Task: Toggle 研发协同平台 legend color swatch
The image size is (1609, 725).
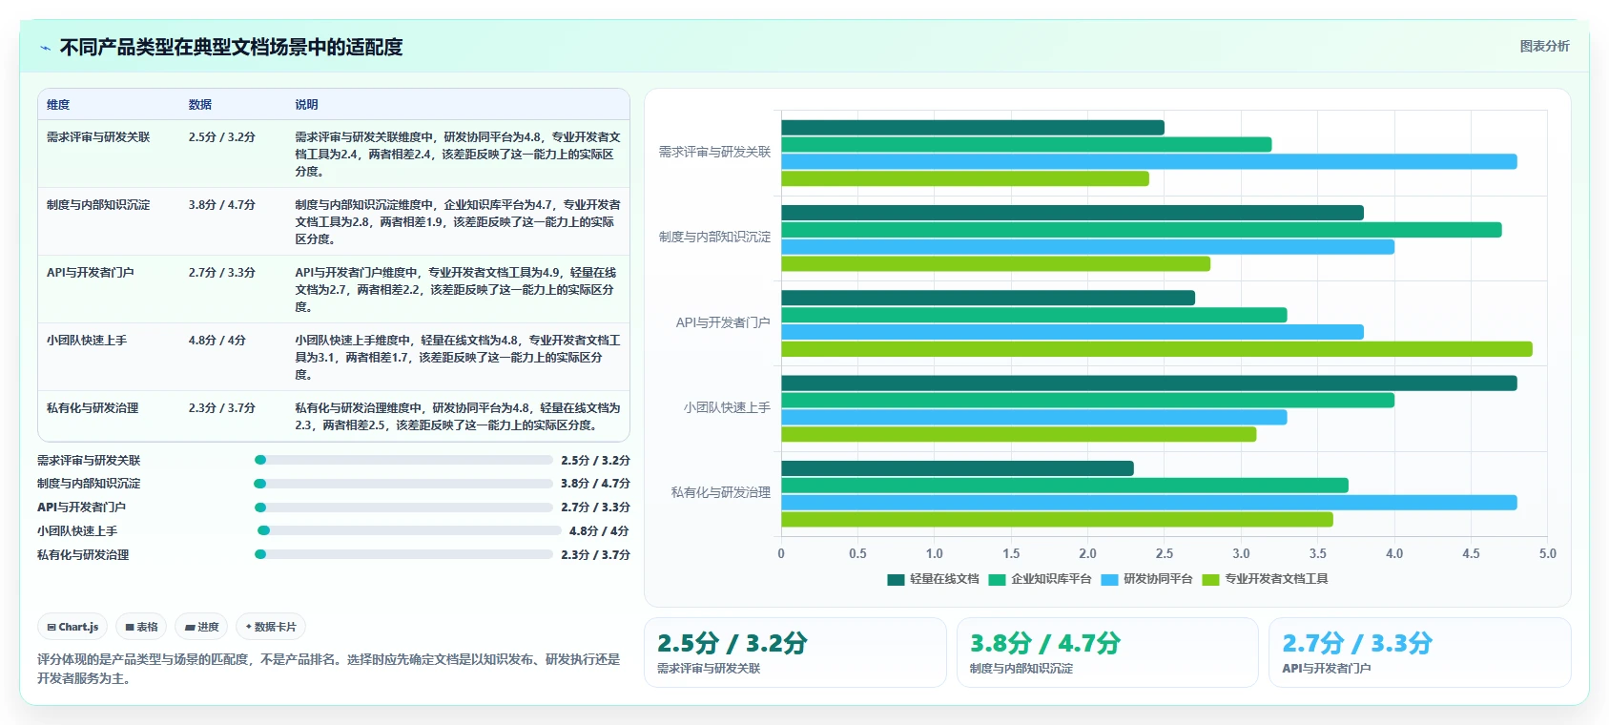Action: (1109, 579)
